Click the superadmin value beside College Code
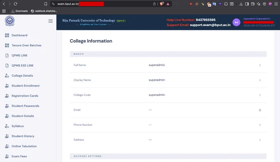This screenshot has width=280, height=162. 156,95
